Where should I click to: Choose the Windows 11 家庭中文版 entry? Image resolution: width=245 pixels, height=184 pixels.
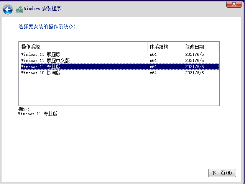(x=45, y=60)
